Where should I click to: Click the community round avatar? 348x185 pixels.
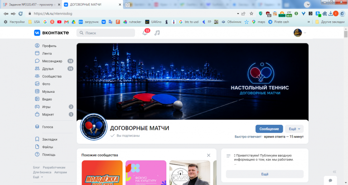(x=94, y=127)
